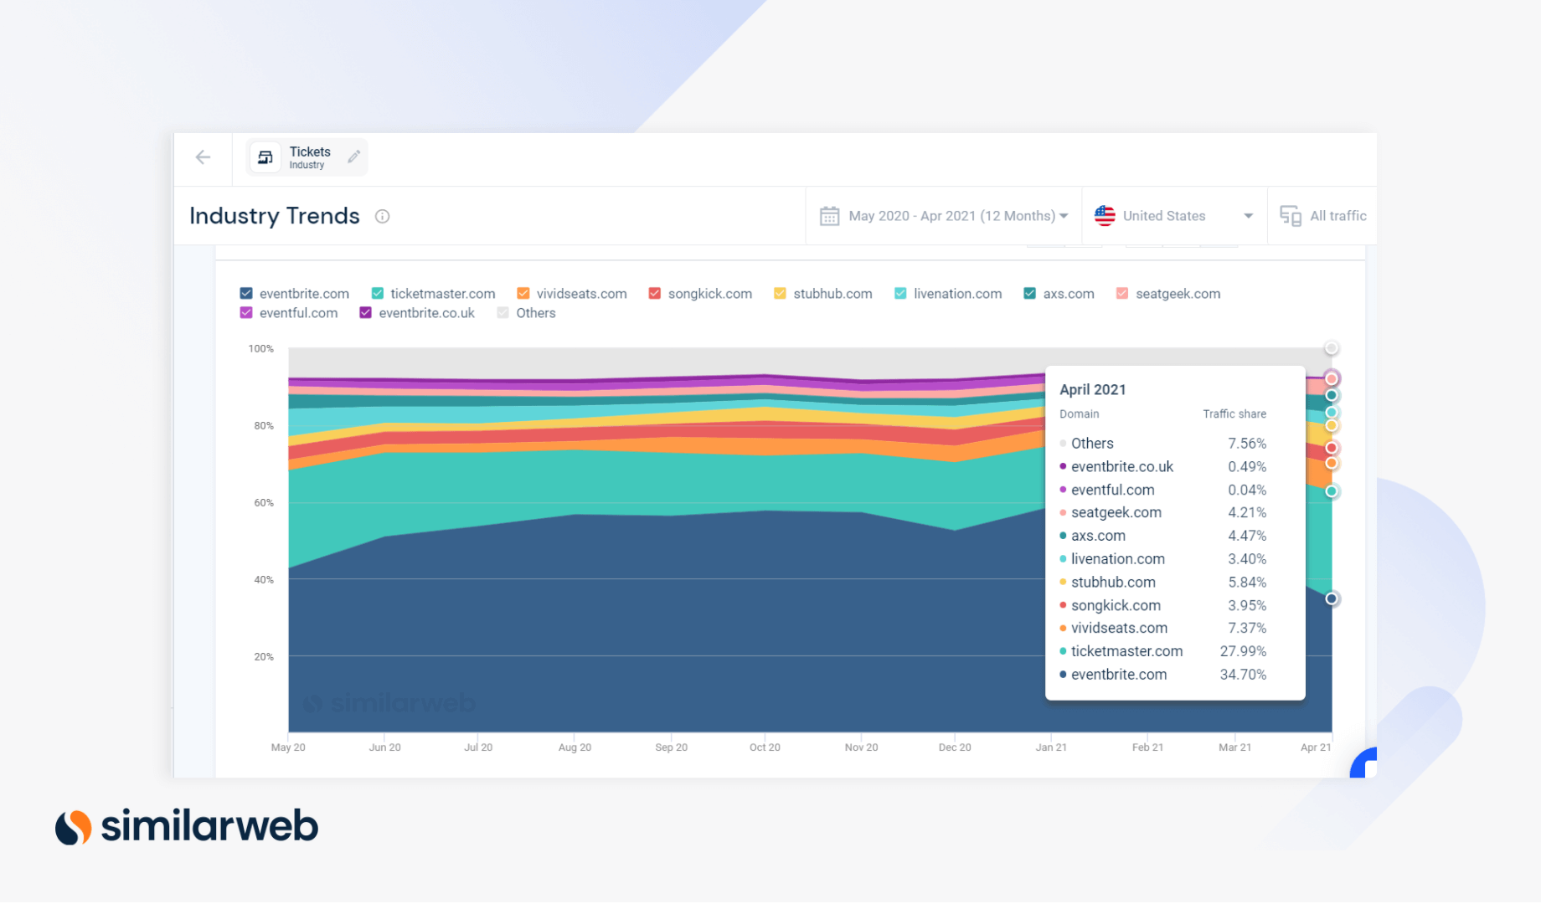Image resolution: width=1541 pixels, height=904 pixels.
Task: Click the calendar icon for date range
Action: click(x=829, y=216)
